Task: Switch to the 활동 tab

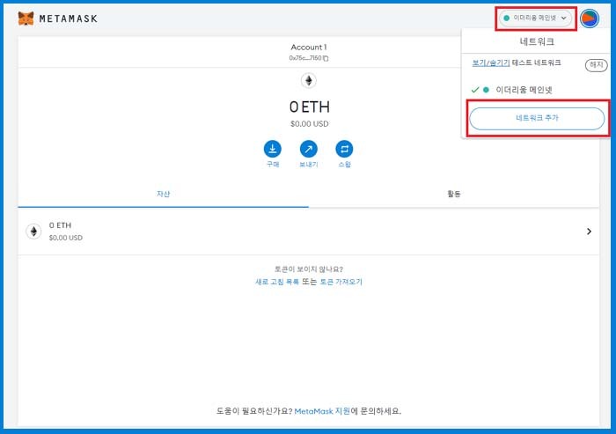Action: pos(454,194)
